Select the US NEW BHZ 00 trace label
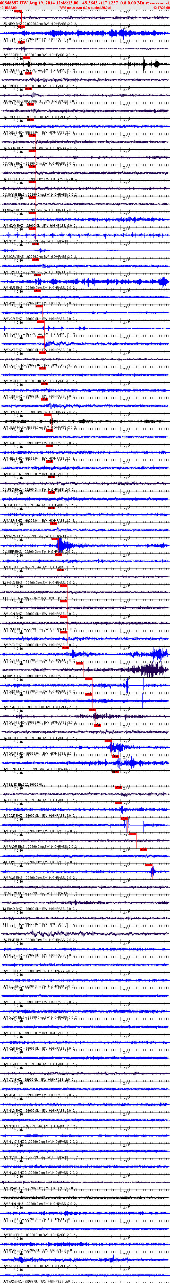The height and width of the screenshot is (1283, 170). click(40, 23)
